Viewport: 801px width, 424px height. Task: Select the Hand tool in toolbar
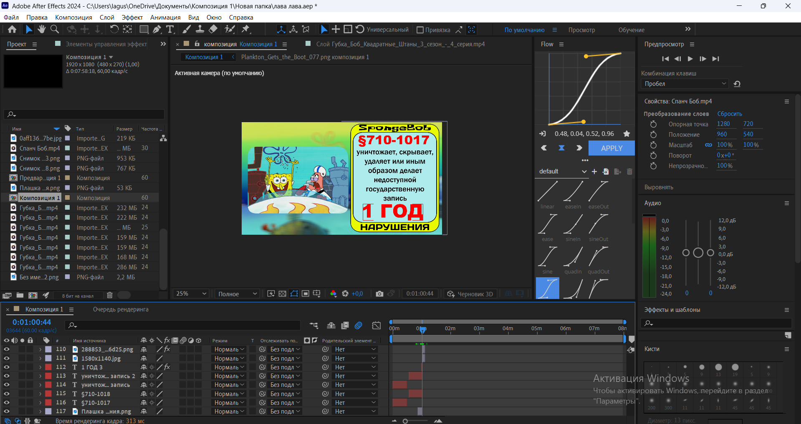(x=41, y=29)
